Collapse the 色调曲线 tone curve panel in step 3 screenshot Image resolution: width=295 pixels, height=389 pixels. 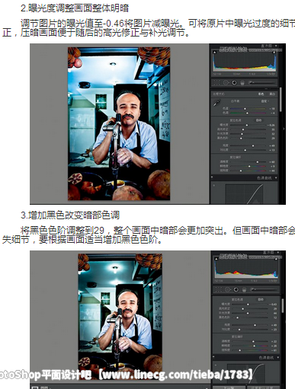[x=277, y=357]
